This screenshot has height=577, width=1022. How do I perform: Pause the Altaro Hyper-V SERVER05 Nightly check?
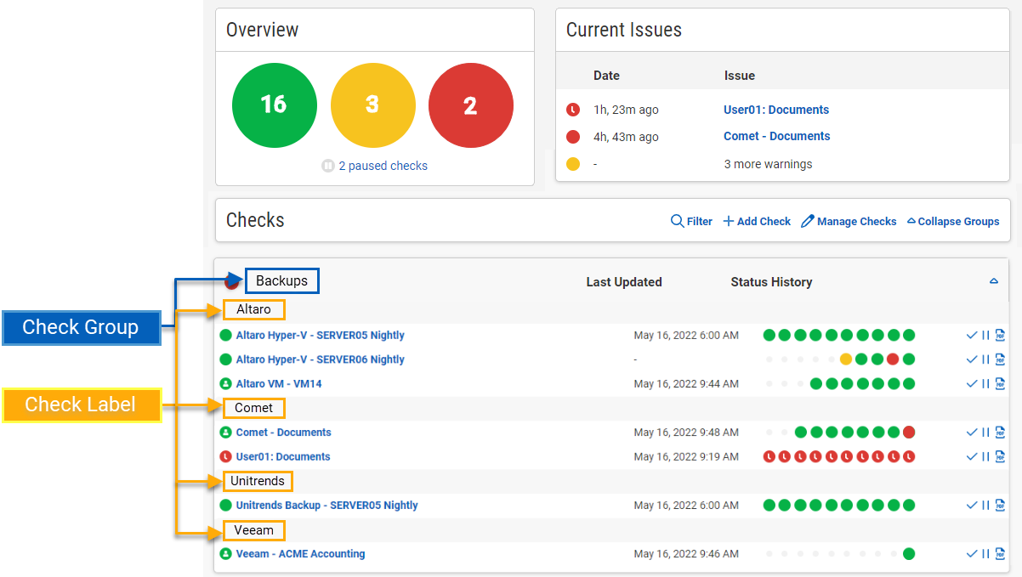[986, 335]
